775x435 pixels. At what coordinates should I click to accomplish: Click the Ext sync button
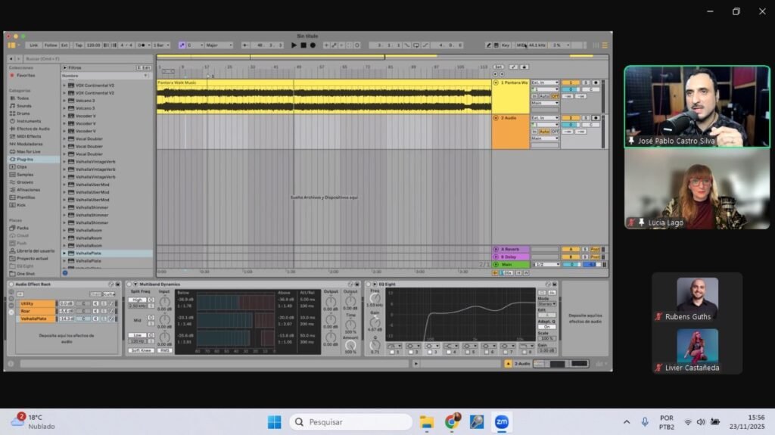(64, 45)
